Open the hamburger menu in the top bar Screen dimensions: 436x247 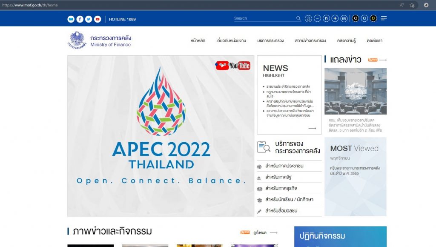click(384, 18)
